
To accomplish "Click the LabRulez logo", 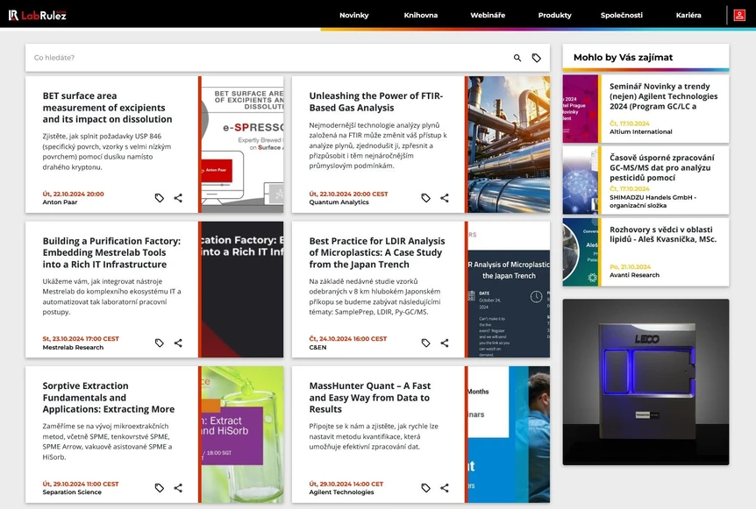I will [x=38, y=15].
